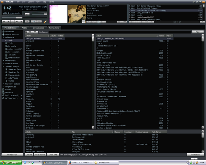The width and height of the screenshot is (206, 165).
Task: Click the File d'attente button
Action: point(40,155)
